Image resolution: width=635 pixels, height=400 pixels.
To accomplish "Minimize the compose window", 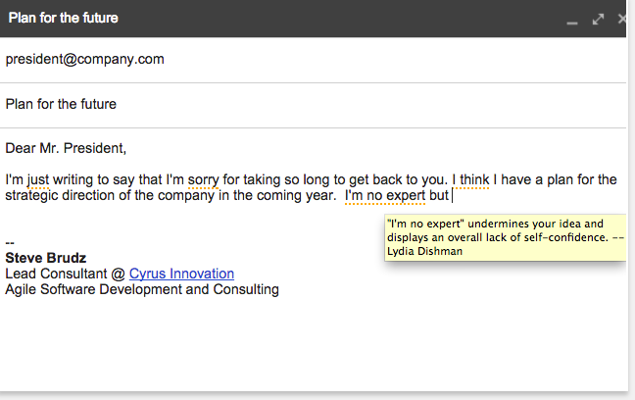I will tap(572, 23).
